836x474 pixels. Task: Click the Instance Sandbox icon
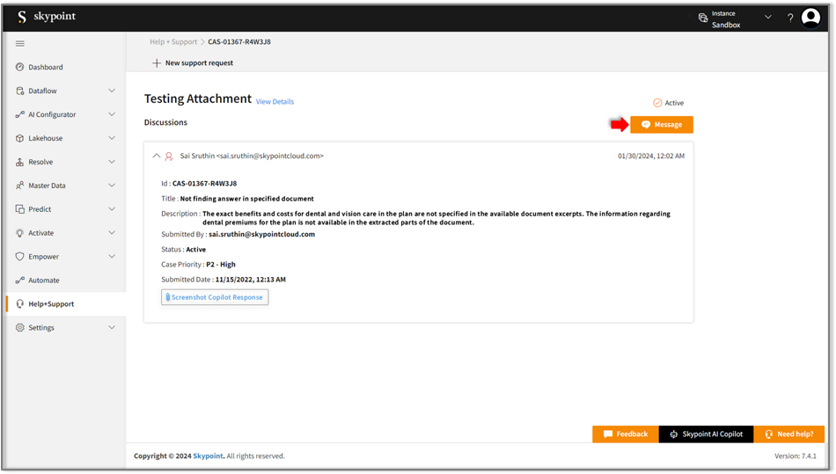point(702,18)
